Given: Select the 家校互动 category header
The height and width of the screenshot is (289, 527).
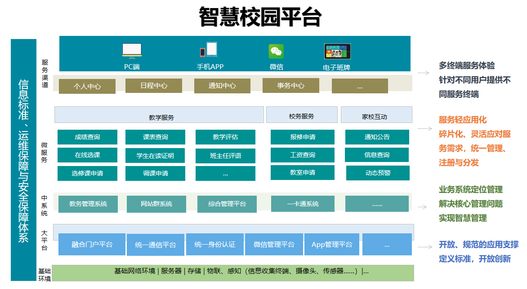Looking at the screenshot, I should click(376, 115).
